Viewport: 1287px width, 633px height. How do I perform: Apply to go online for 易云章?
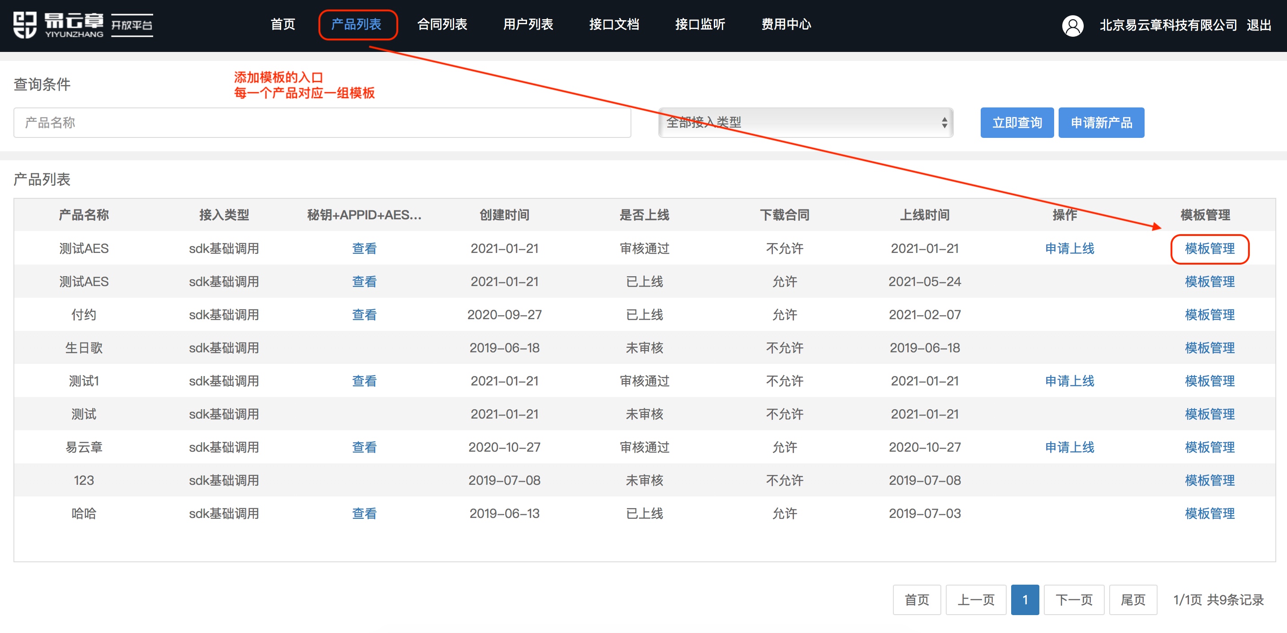[1070, 447]
